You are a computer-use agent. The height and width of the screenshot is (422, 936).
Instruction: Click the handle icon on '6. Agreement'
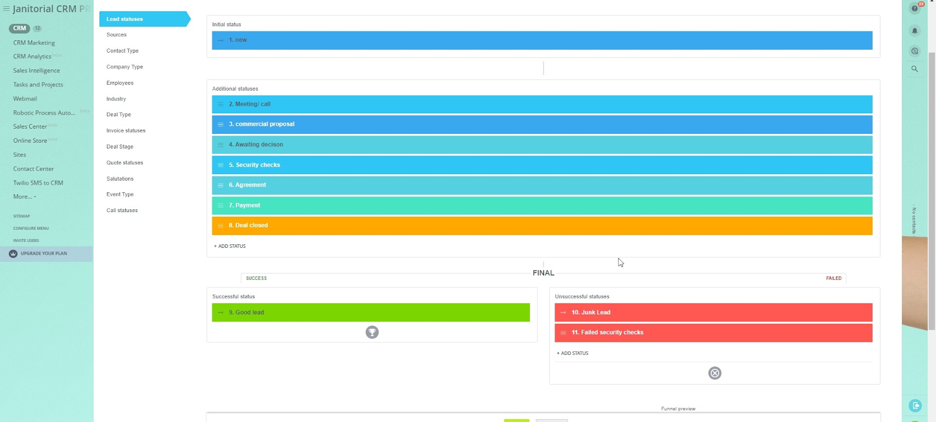tap(221, 185)
